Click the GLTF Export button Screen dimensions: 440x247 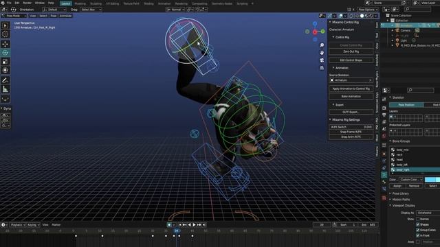351,112
